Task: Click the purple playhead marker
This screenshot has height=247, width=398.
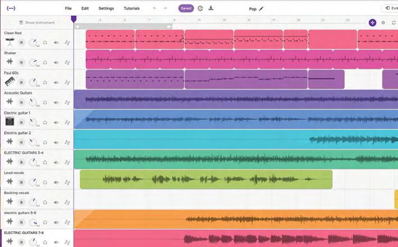Action: 74,19
